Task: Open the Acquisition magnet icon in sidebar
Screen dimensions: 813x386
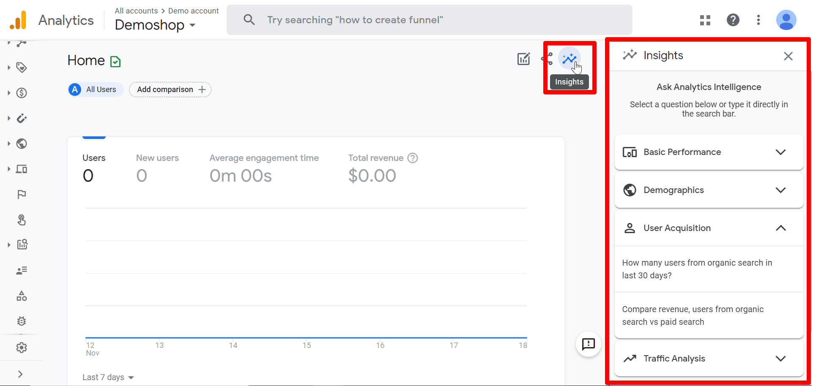Action: click(22, 118)
